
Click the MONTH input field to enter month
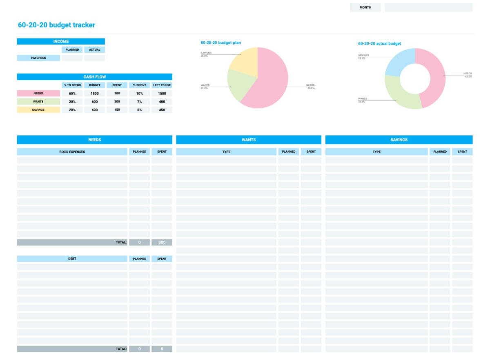coord(429,7)
